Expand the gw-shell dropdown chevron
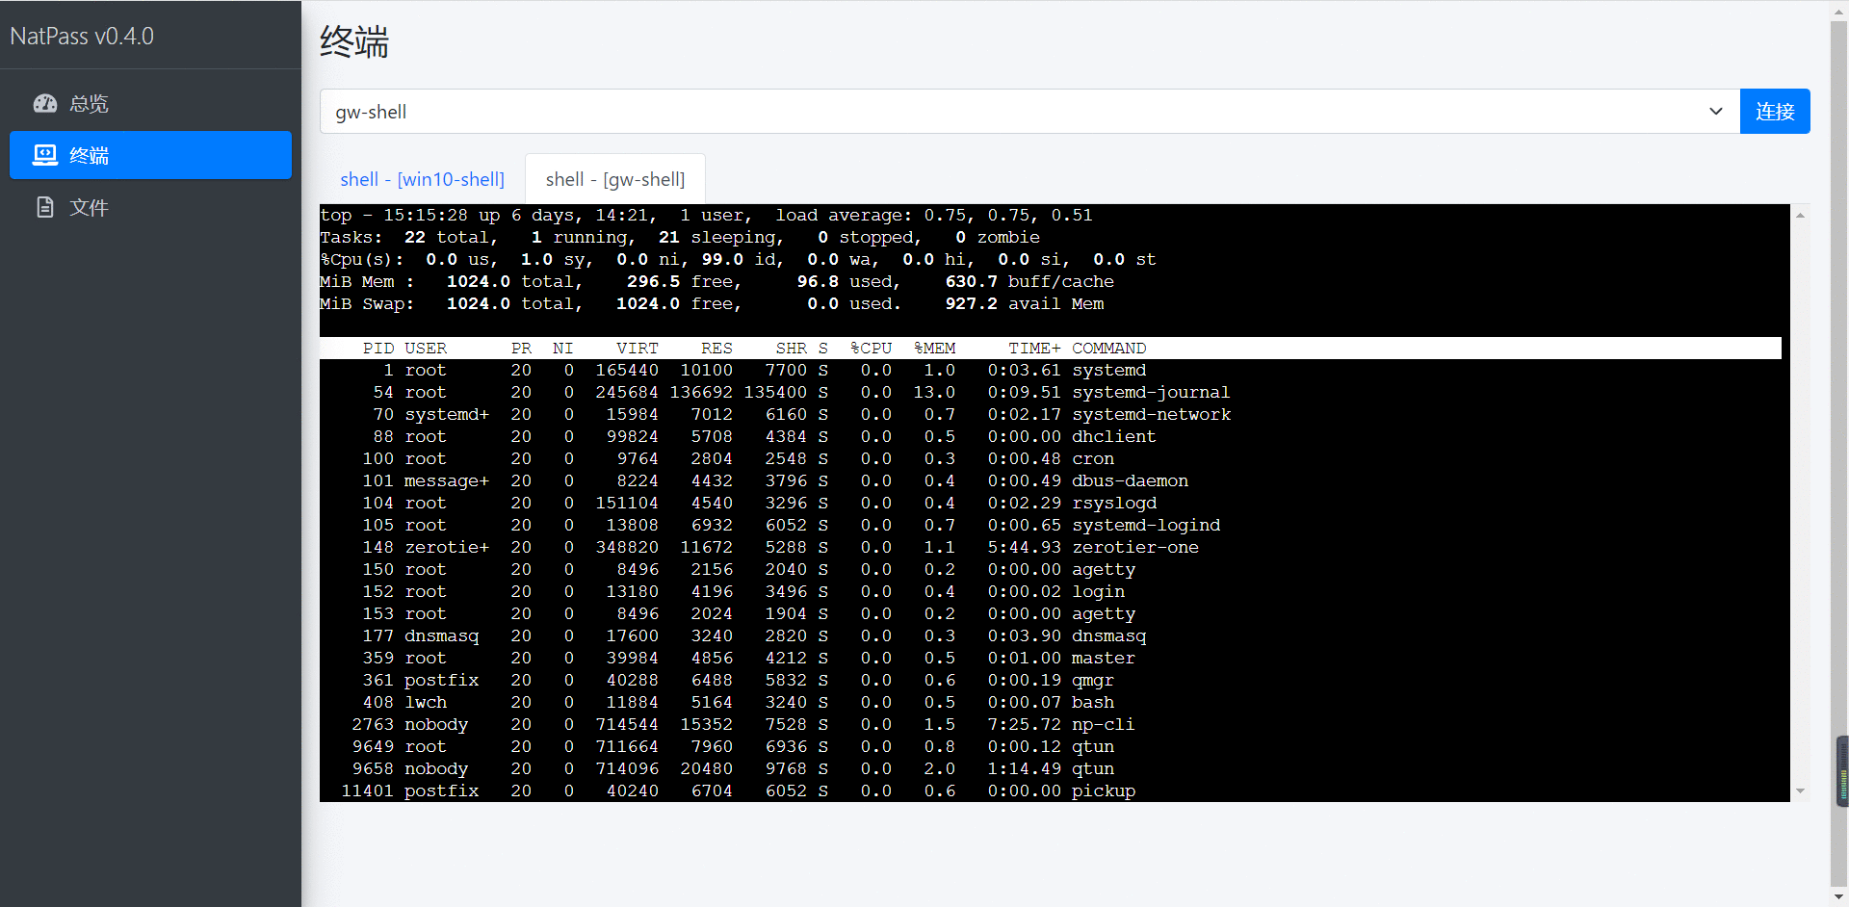1849x907 pixels. 1715,112
